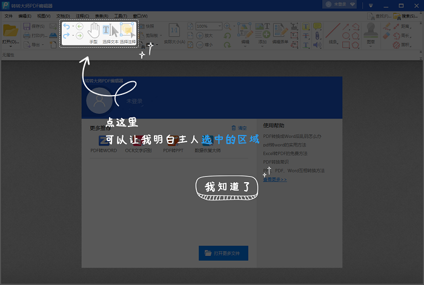Viewport: 424px width, 285px height.
Task: Select the yellow highlight text tool
Action: pos(306,27)
